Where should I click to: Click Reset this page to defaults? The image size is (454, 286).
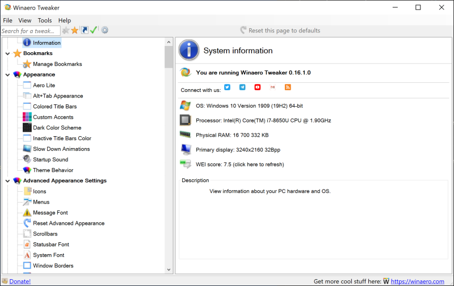coord(280,31)
